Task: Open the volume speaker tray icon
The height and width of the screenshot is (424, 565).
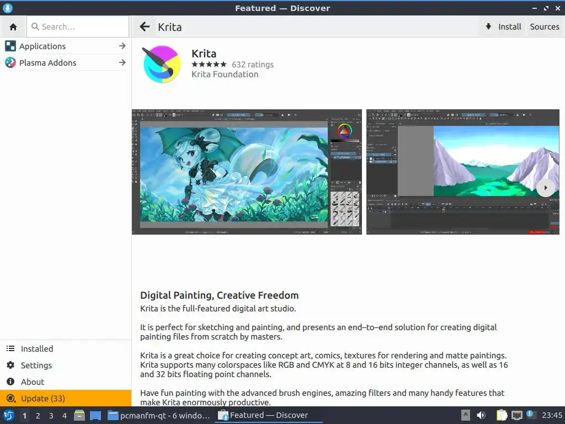Action: pos(481,415)
